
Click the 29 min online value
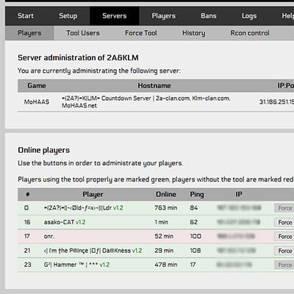click(x=164, y=251)
